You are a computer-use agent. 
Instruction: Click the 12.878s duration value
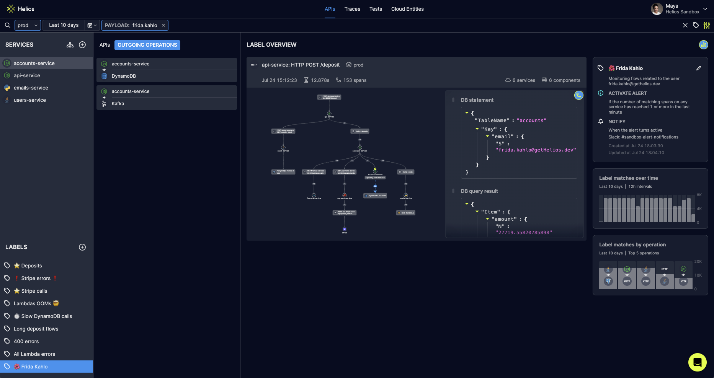317,80
